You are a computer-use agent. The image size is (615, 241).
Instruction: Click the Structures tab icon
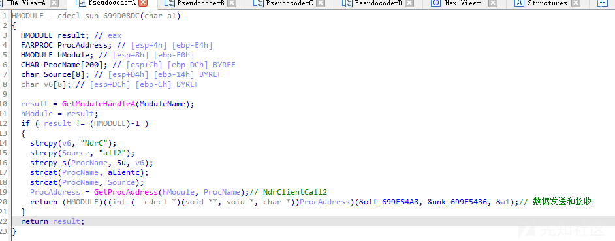click(x=519, y=3)
